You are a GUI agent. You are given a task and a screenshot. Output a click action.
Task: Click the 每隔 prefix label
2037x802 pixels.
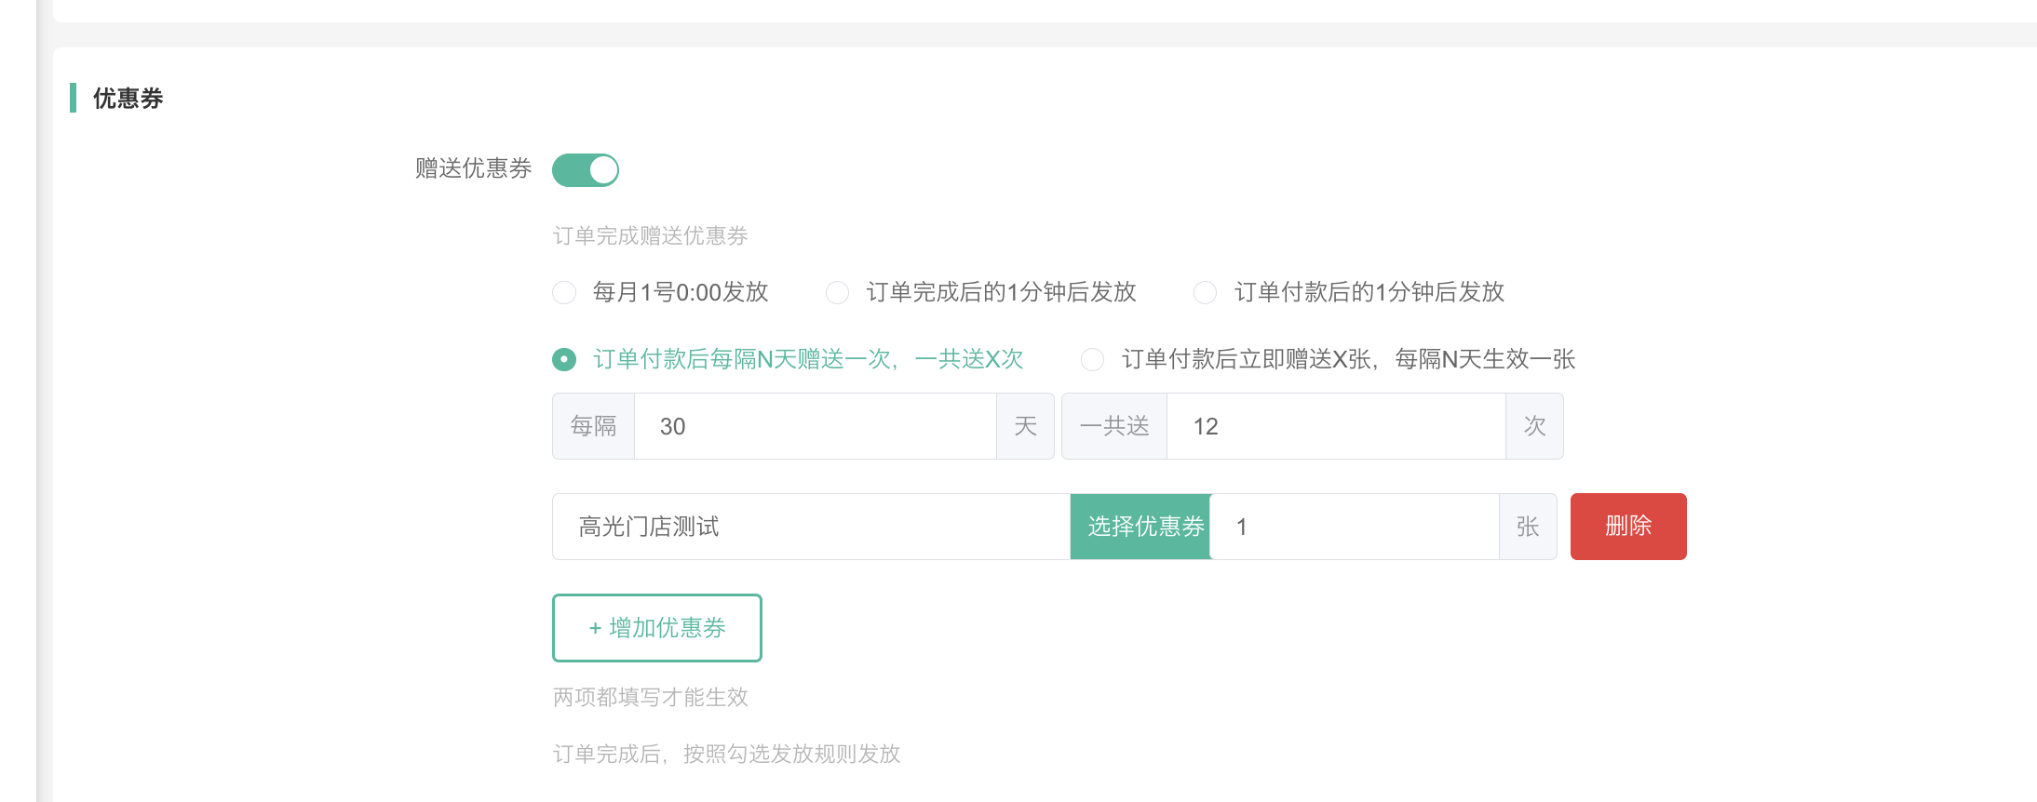pyautogui.click(x=594, y=426)
